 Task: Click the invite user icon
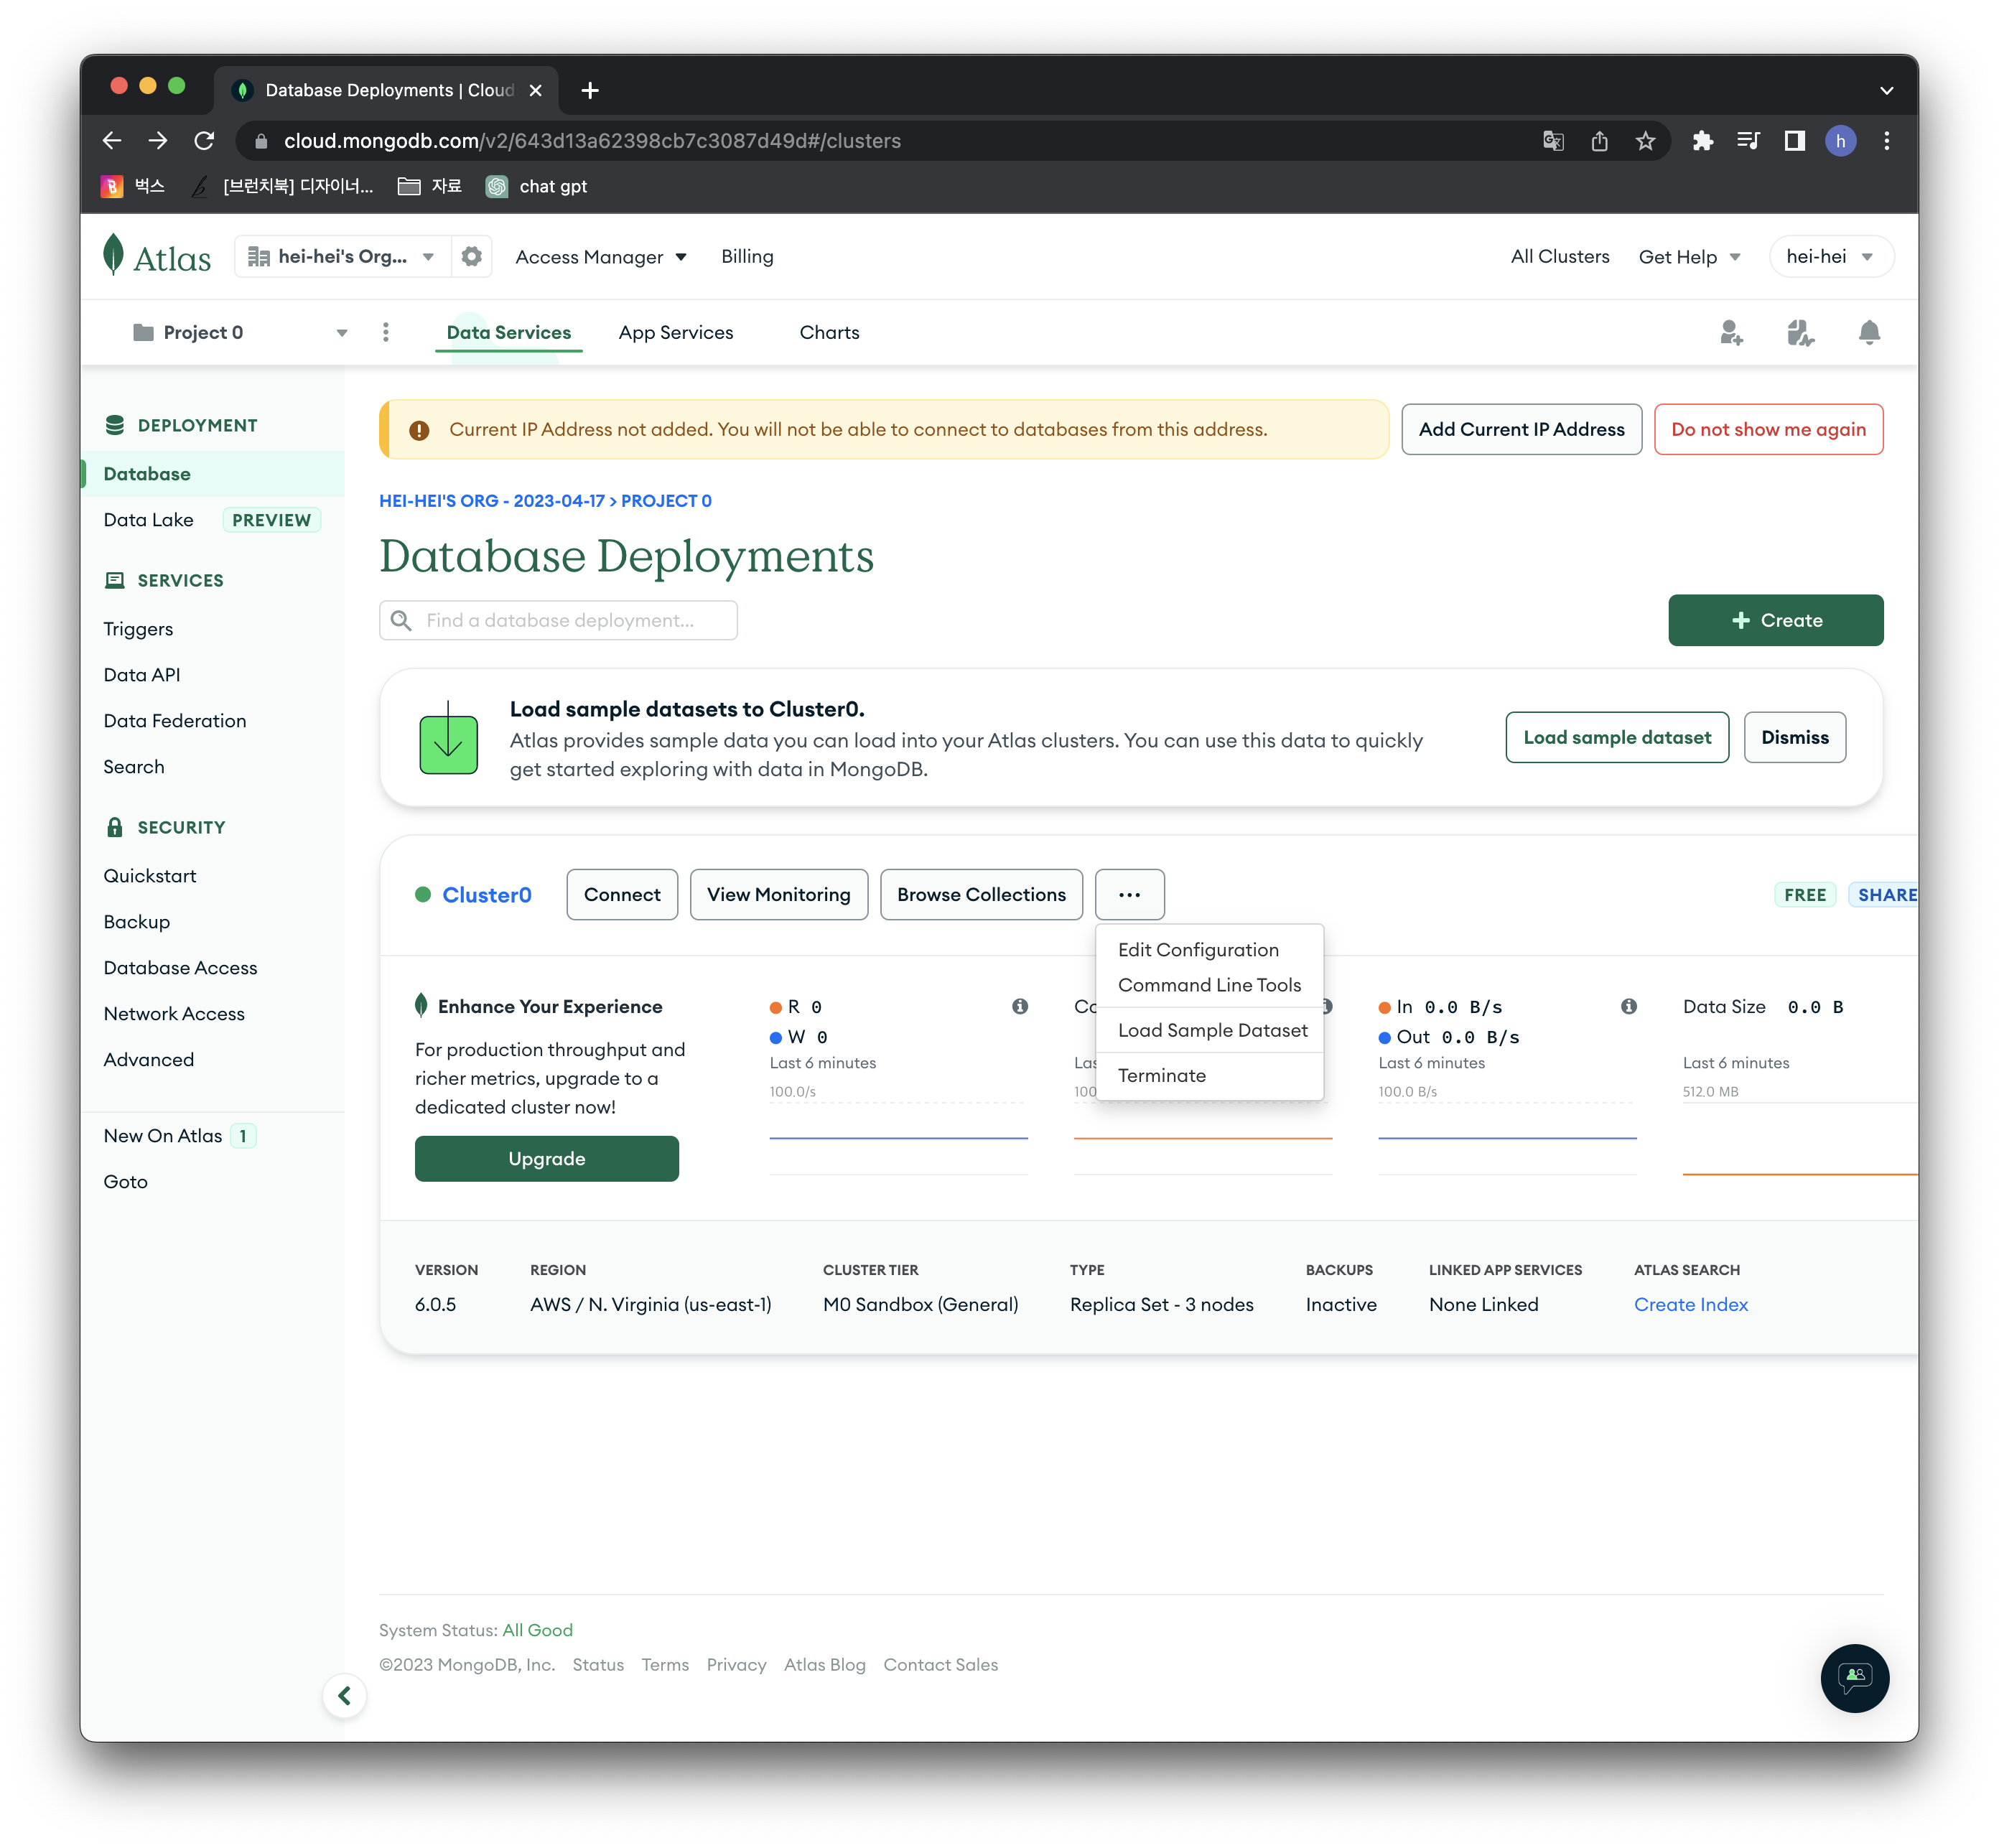[x=1731, y=332]
